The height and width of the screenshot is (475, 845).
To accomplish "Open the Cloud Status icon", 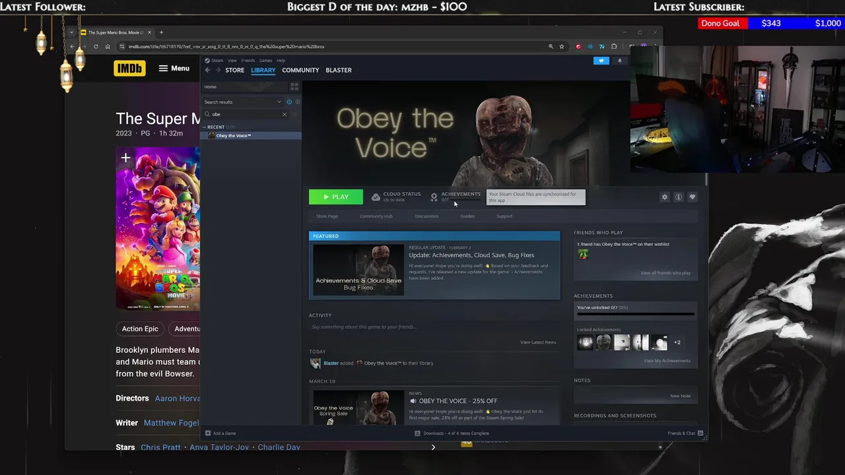I will click(x=376, y=197).
